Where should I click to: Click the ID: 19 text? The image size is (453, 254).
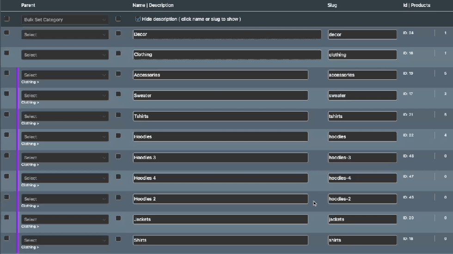tap(408, 73)
